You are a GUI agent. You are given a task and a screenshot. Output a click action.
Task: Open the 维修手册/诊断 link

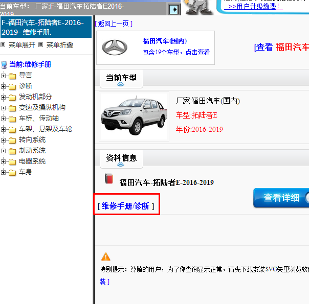[x=126, y=206]
